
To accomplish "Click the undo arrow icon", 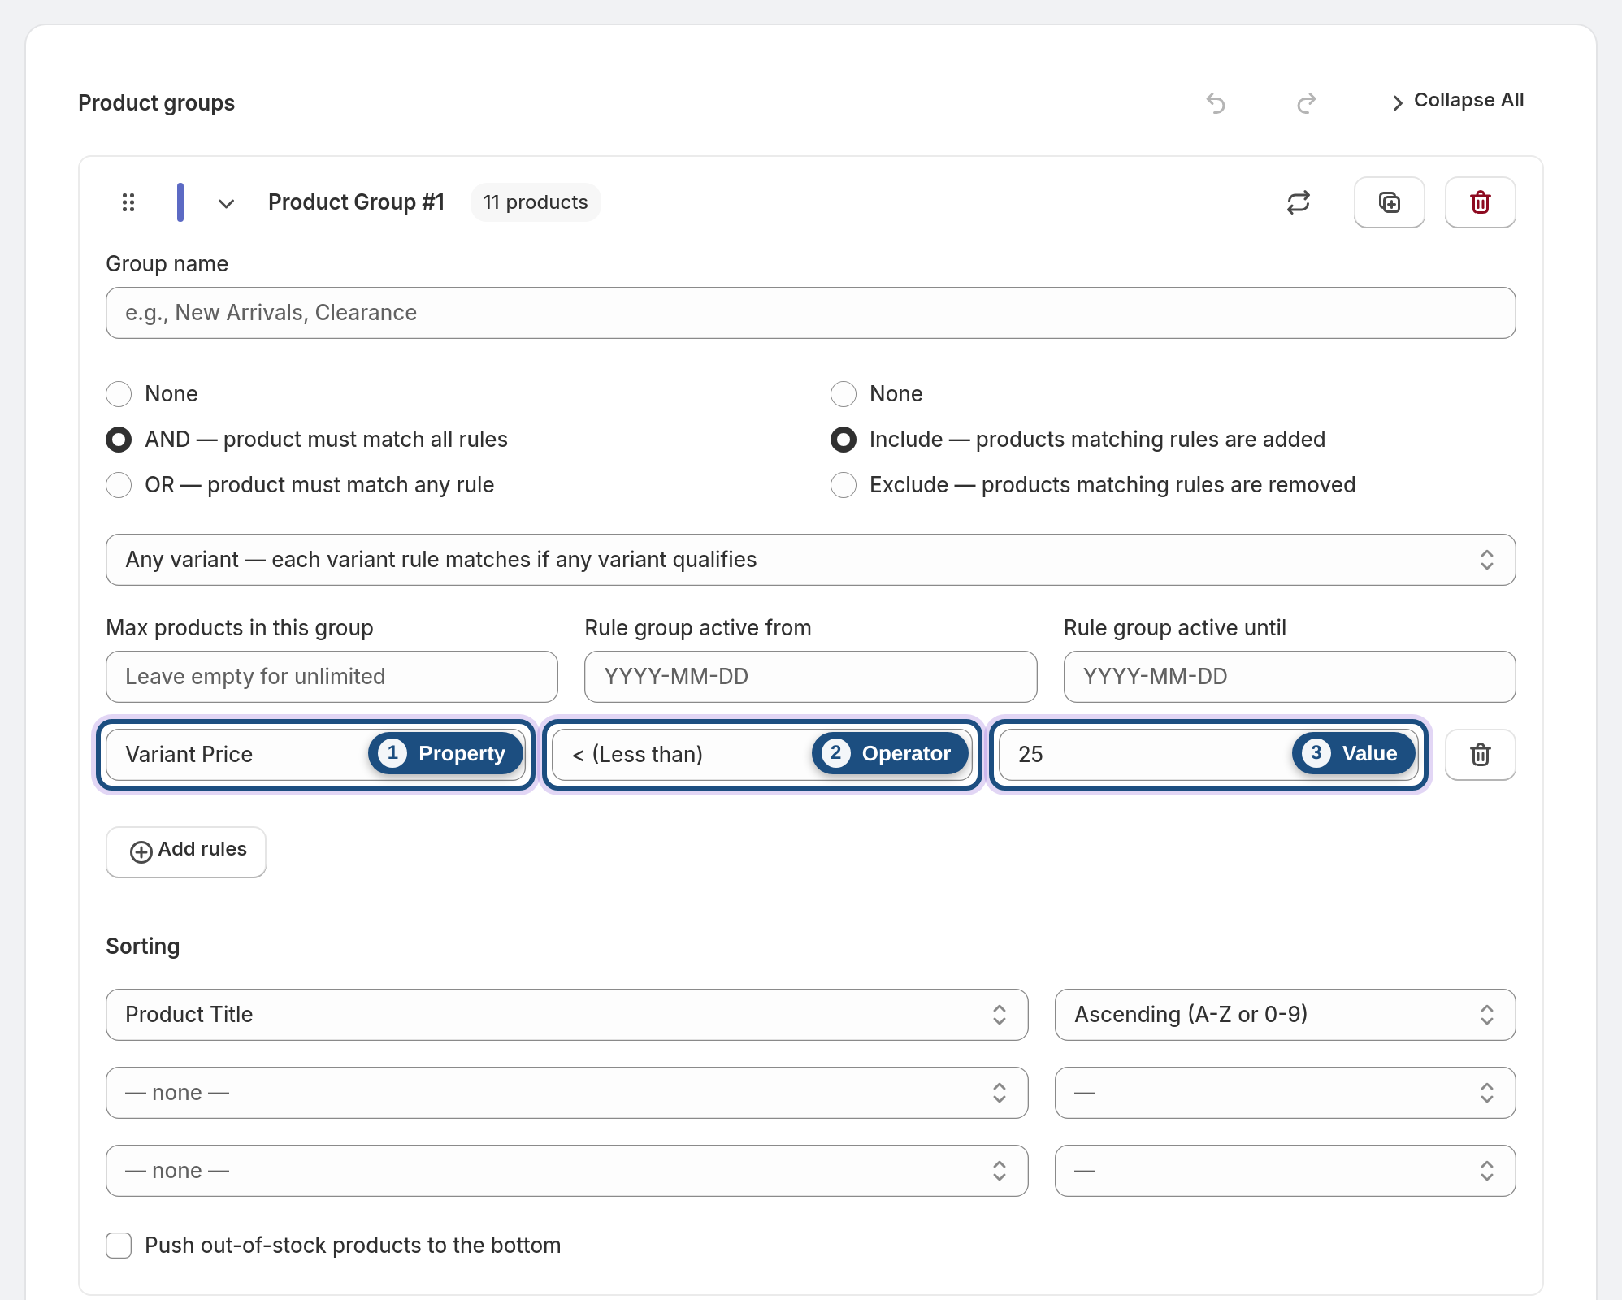I will coord(1216,103).
